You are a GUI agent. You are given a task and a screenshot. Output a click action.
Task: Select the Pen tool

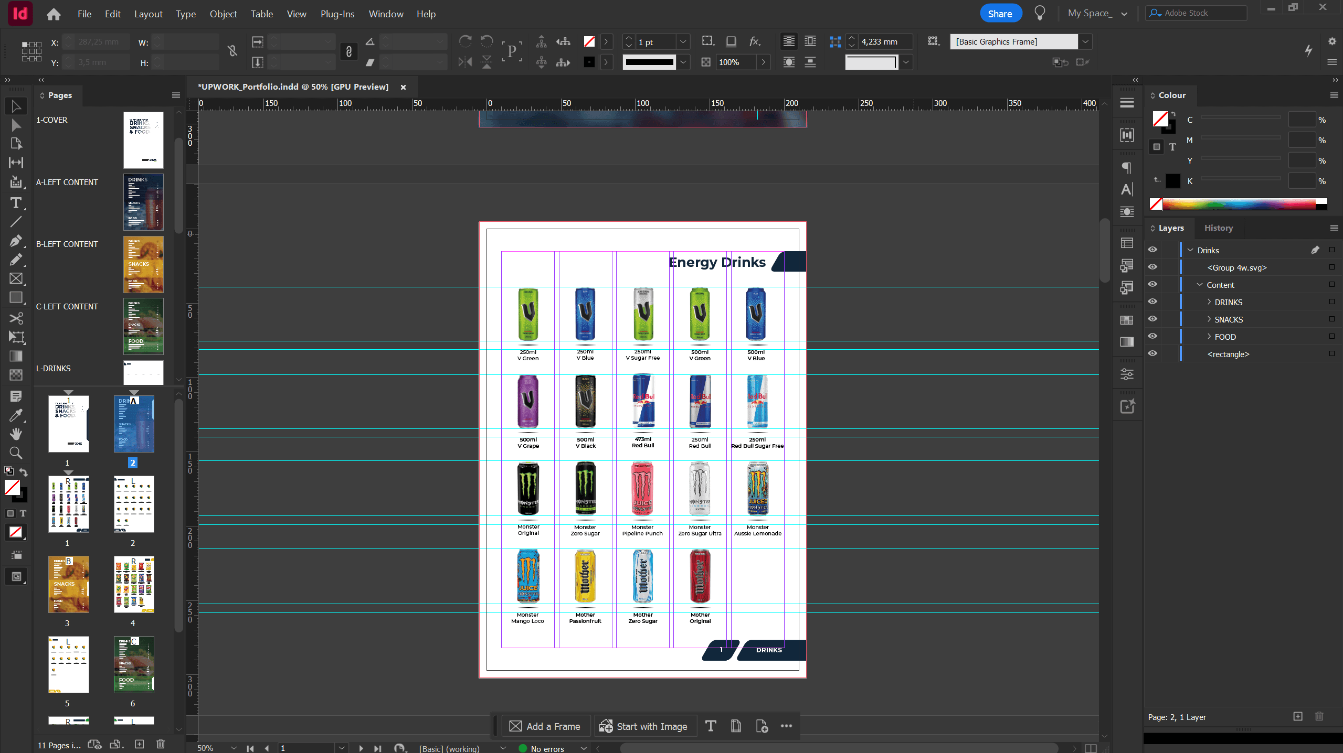(x=16, y=241)
